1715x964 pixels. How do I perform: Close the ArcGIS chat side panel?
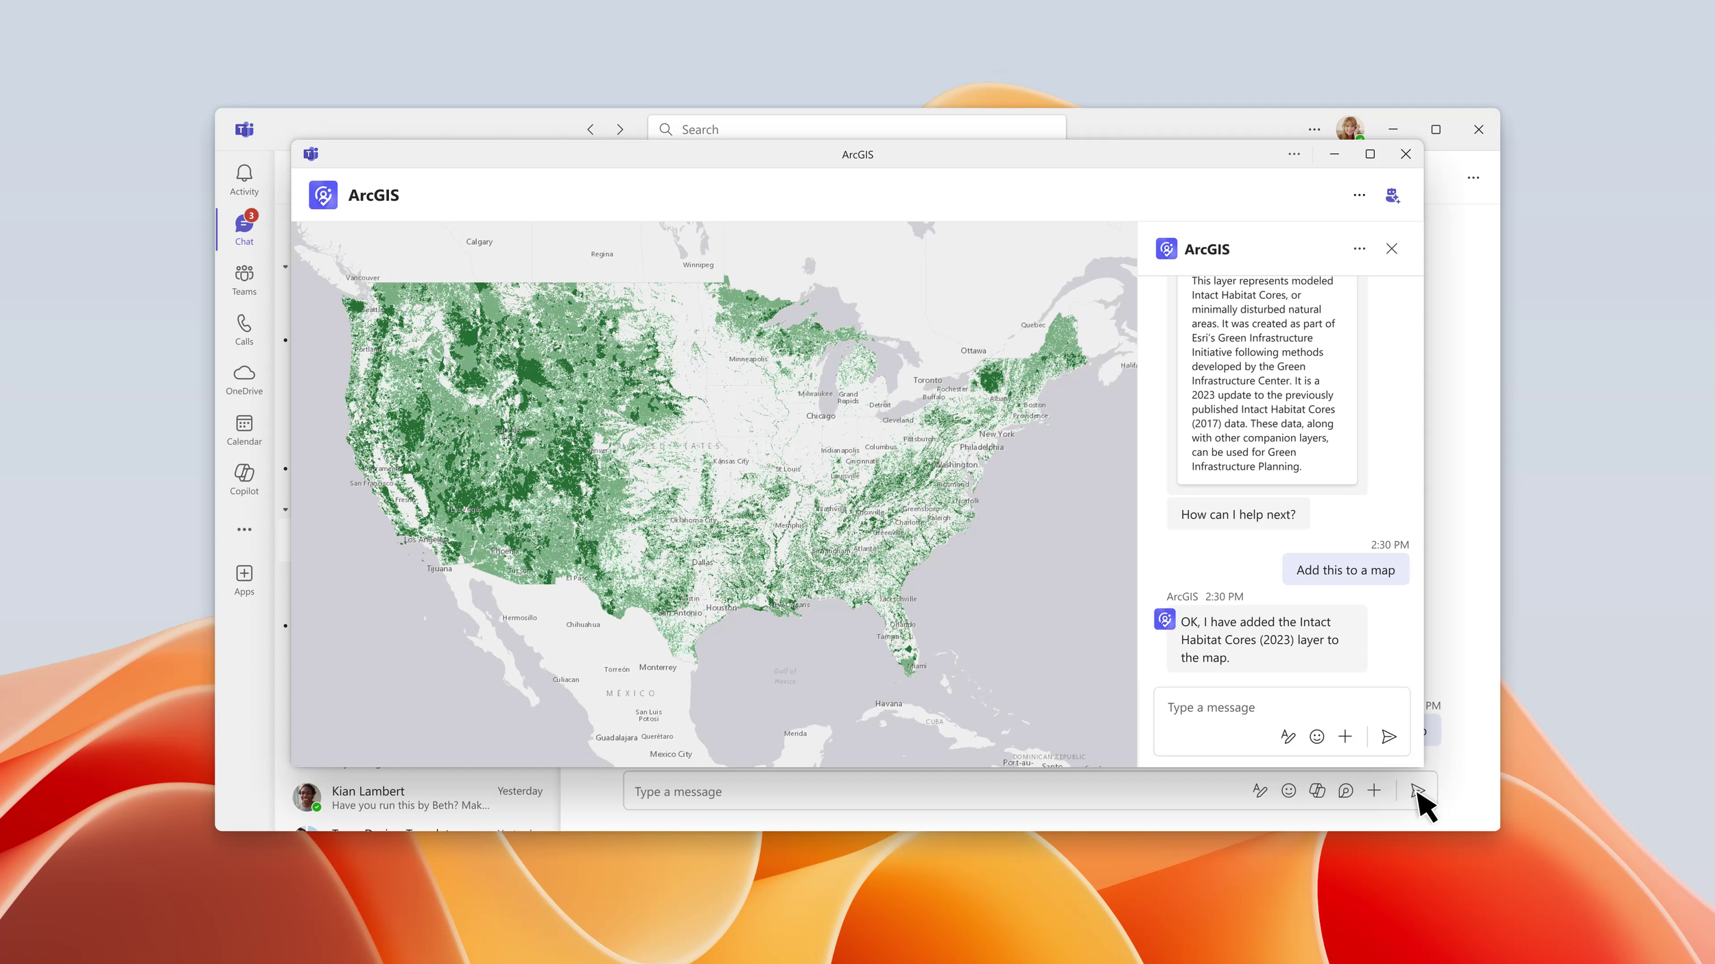point(1391,249)
